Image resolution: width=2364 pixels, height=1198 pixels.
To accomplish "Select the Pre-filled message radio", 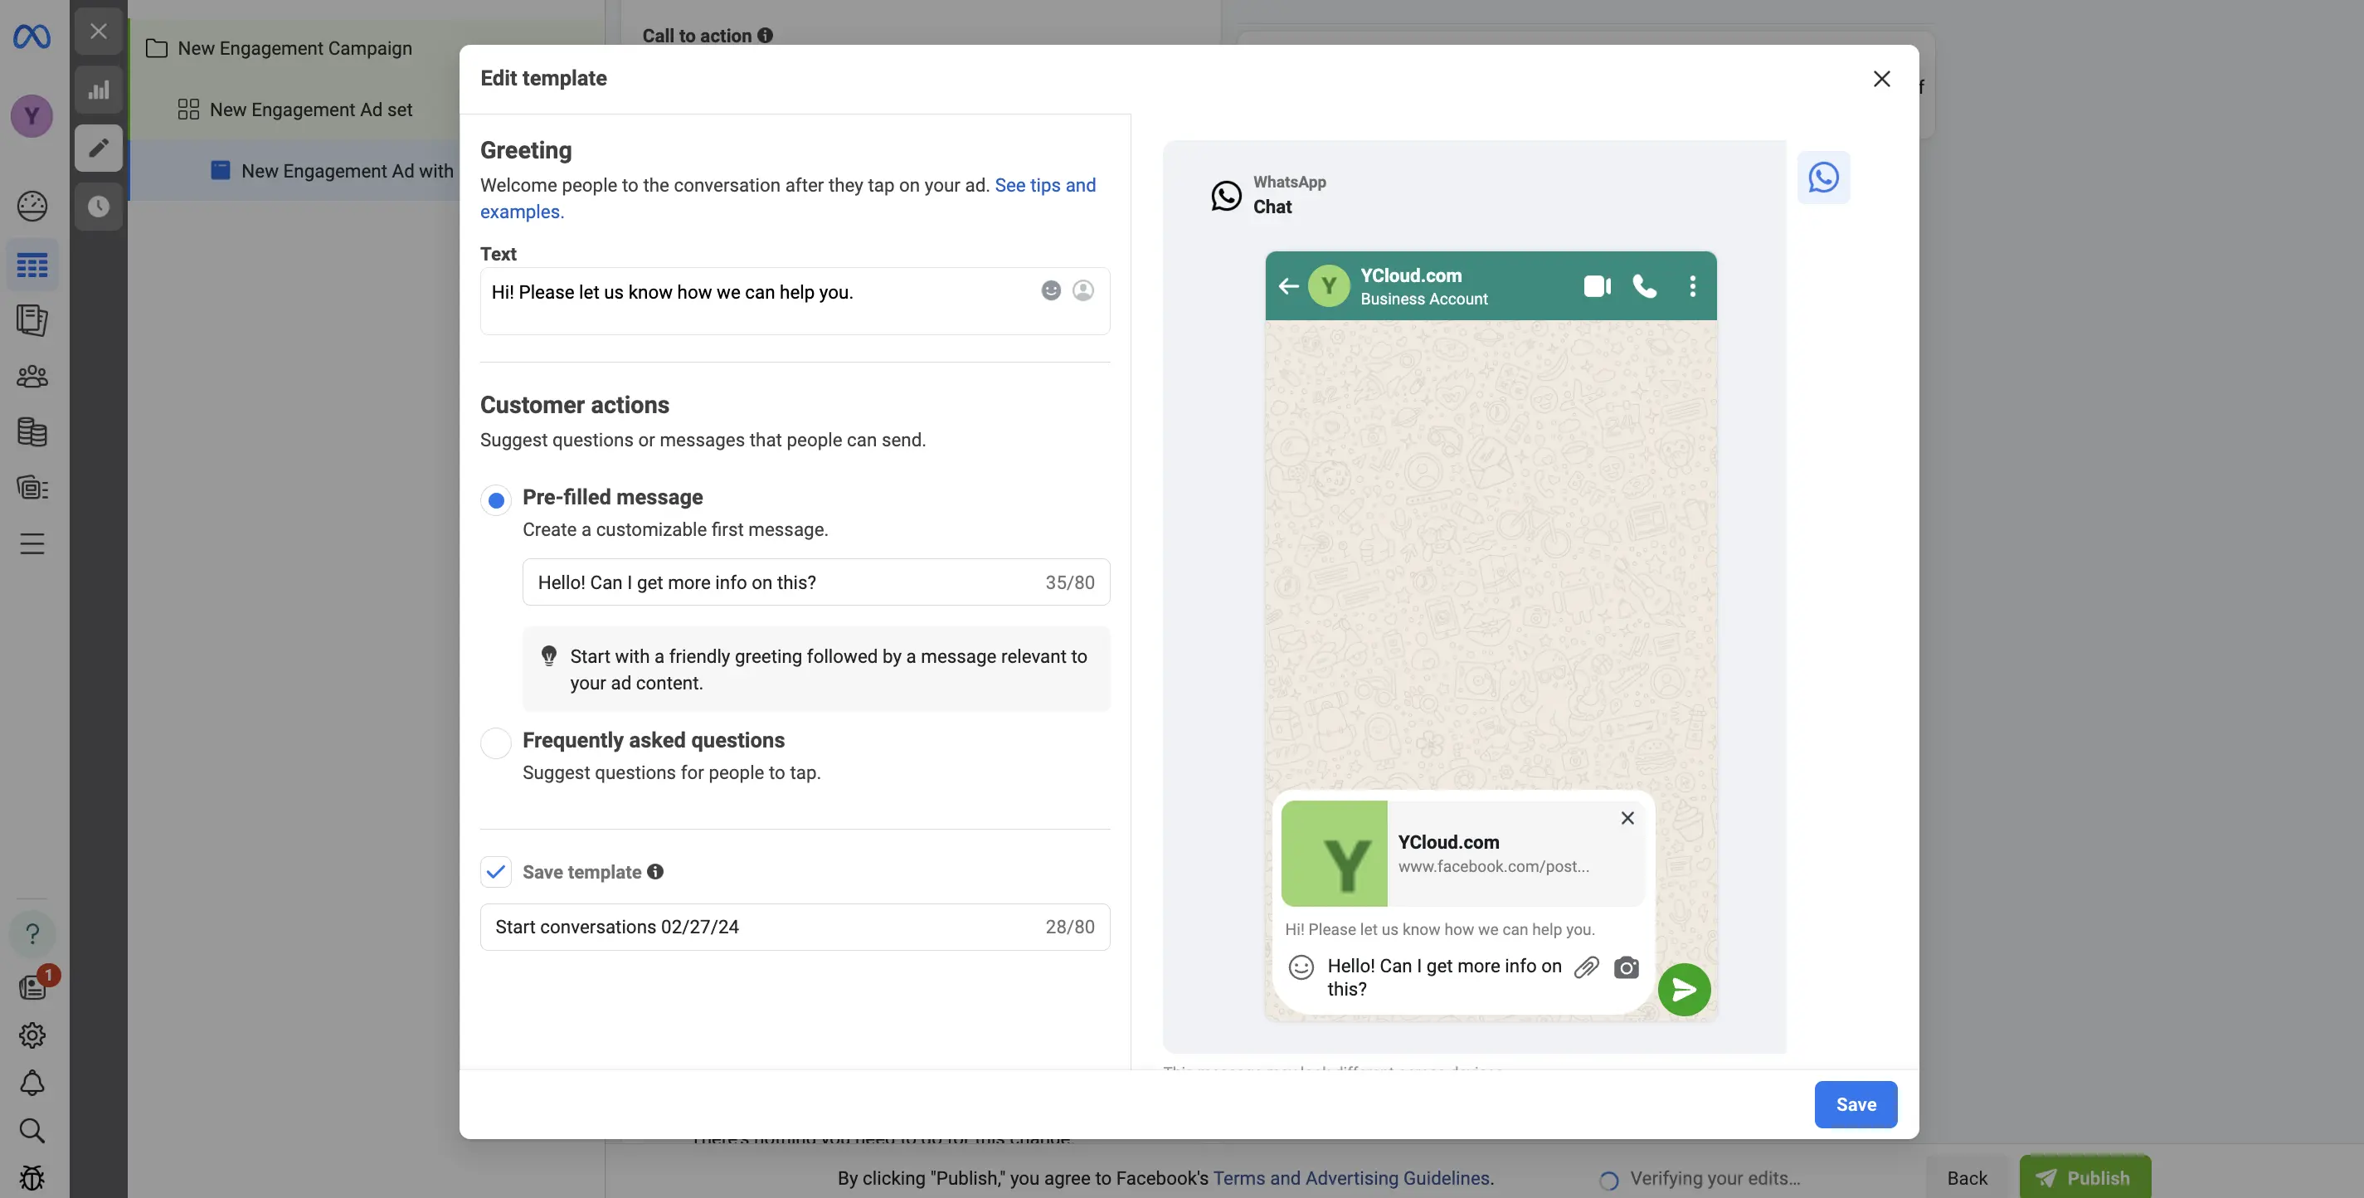I will point(497,500).
